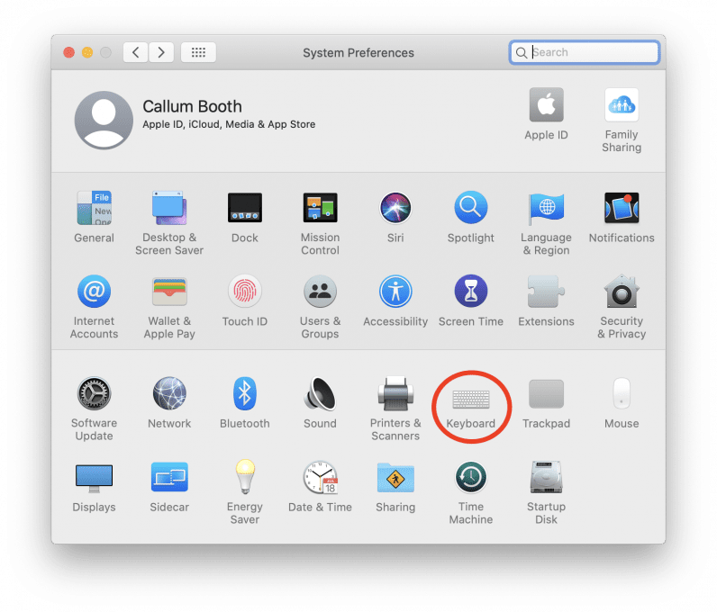Image resolution: width=717 pixels, height=612 pixels.
Task: Click the Callum Booth account name
Action: [x=192, y=106]
